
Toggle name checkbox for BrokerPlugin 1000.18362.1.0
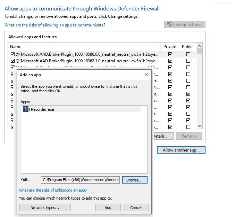click(12, 61)
